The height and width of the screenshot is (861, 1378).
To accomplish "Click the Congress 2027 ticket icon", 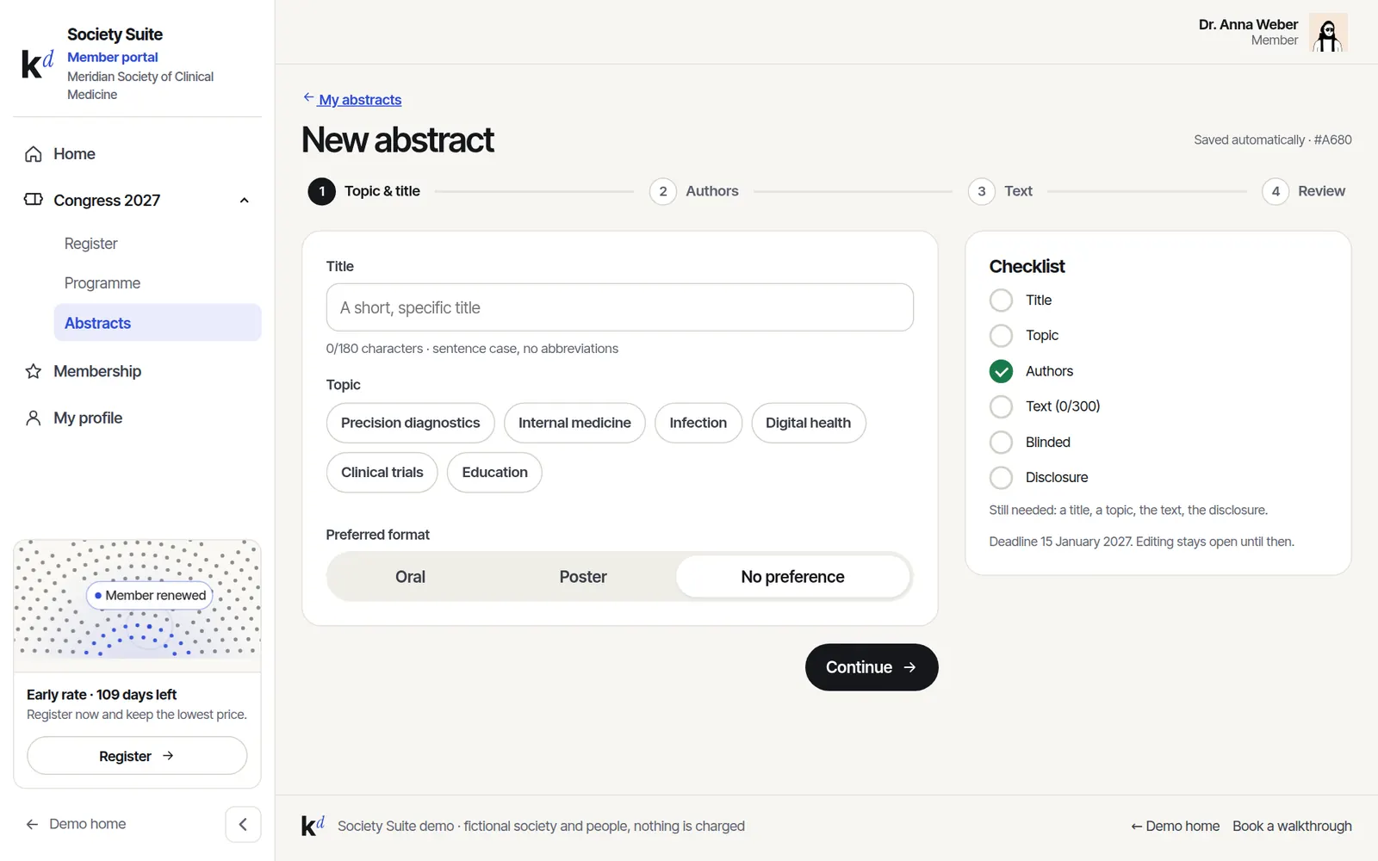I will pyautogui.click(x=34, y=200).
